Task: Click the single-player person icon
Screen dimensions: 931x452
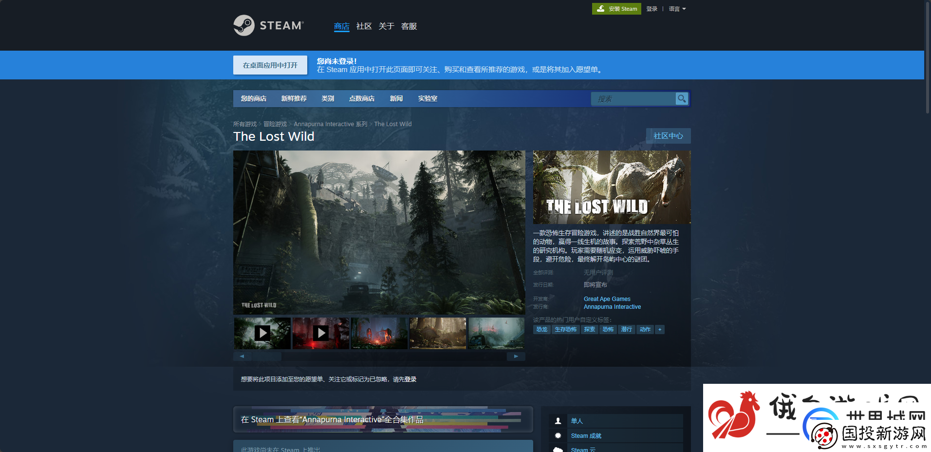Action: coord(558,421)
